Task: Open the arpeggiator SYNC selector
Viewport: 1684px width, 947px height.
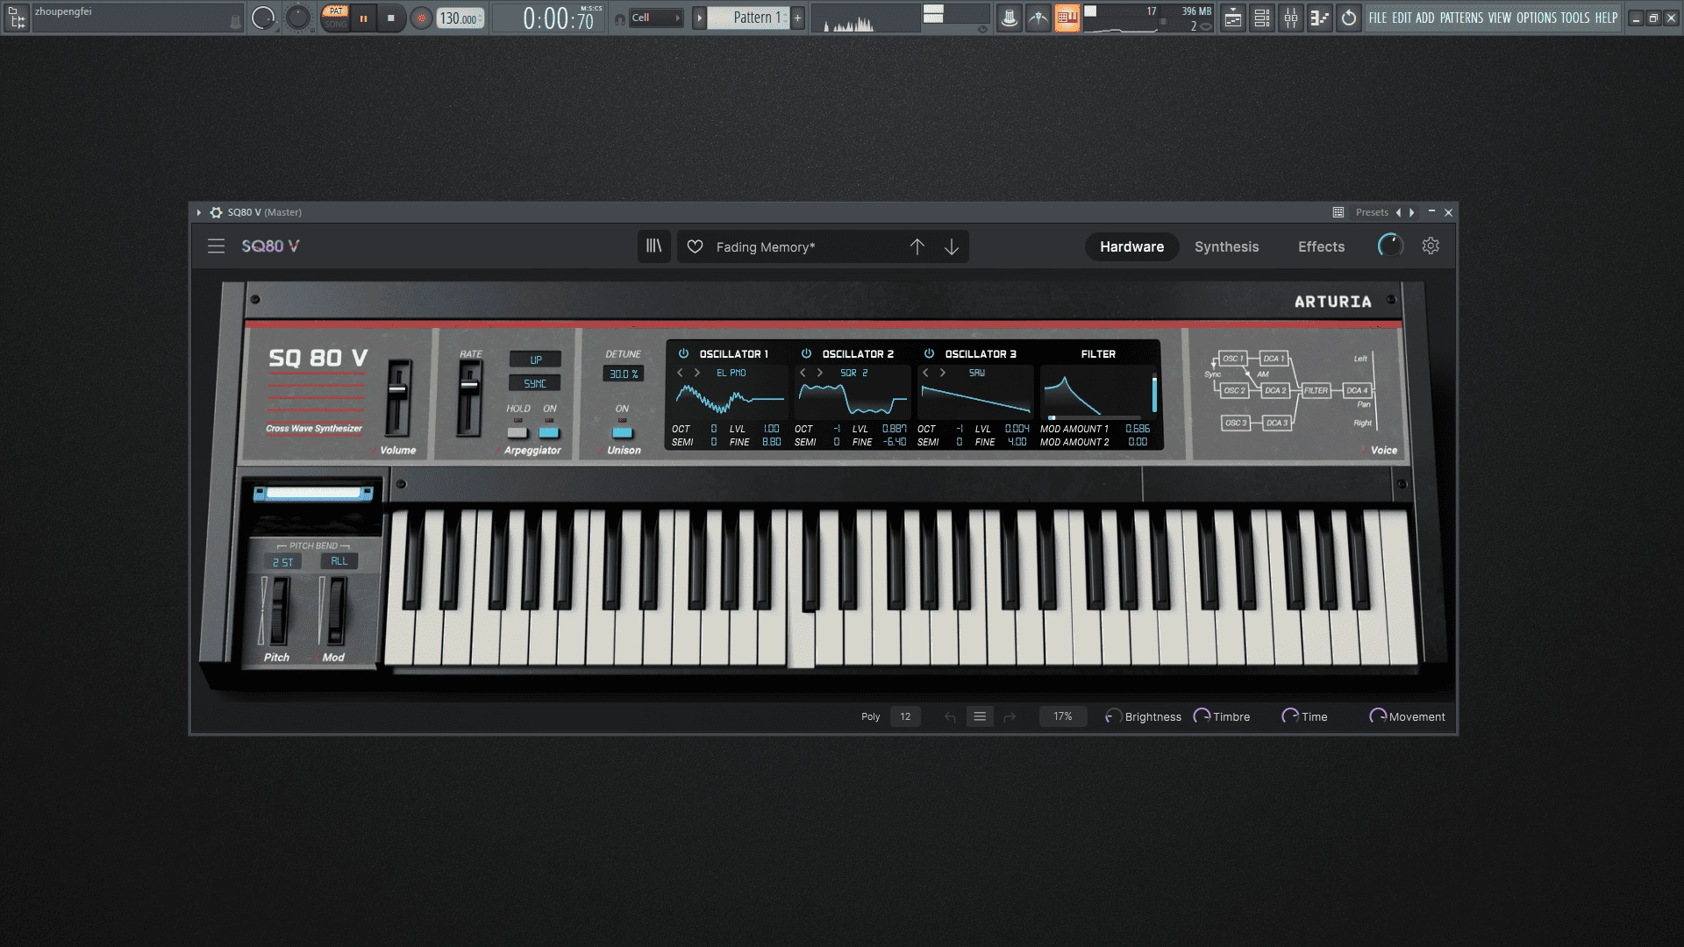Action: tap(535, 383)
